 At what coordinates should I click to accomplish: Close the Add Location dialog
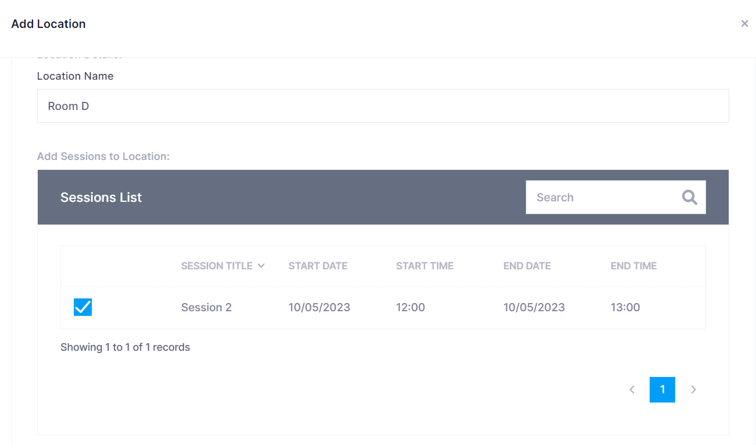(744, 24)
